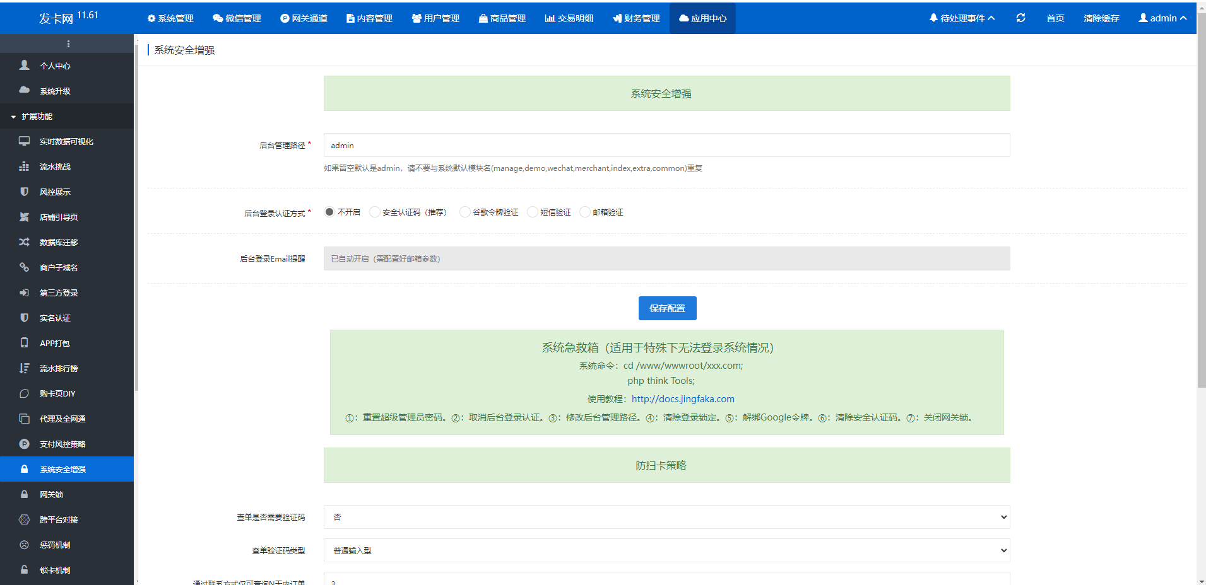Open the 交易明细 menu item
The height and width of the screenshot is (585, 1206).
pyautogui.click(x=569, y=18)
